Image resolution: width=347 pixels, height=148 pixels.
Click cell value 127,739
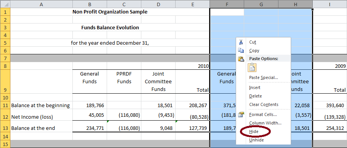pos(198,128)
